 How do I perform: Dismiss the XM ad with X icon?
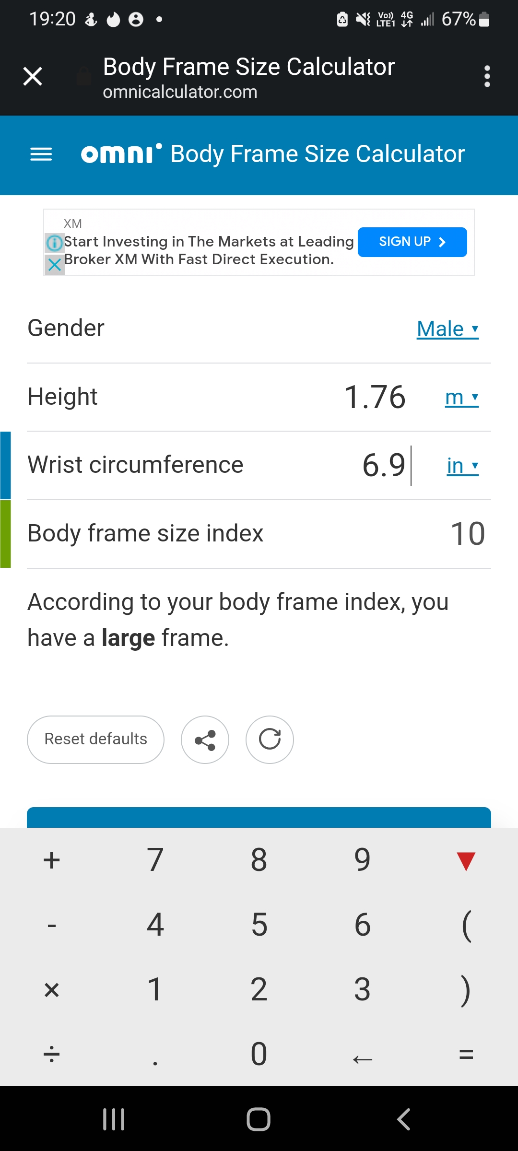pos(55,265)
